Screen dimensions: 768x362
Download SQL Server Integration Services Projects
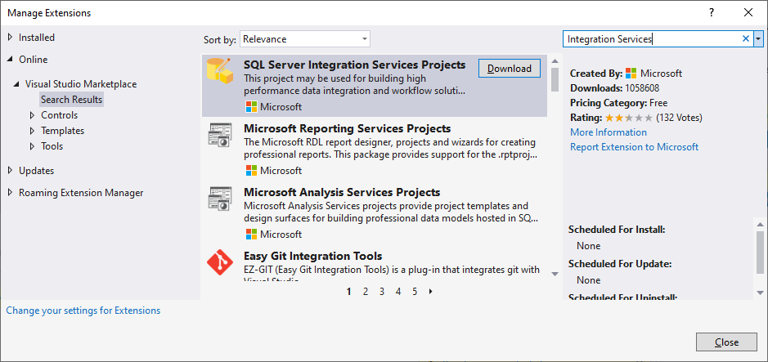point(509,69)
